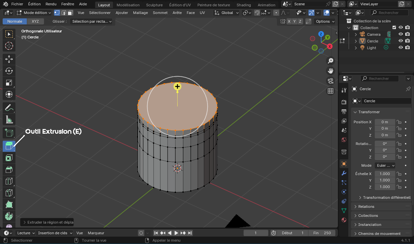The height and width of the screenshot is (244, 414).
Task: Open the Maillage menu
Action: [140, 13]
